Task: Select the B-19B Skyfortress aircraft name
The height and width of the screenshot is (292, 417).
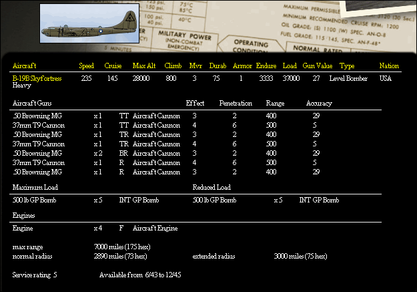Action: [x=37, y=78]
